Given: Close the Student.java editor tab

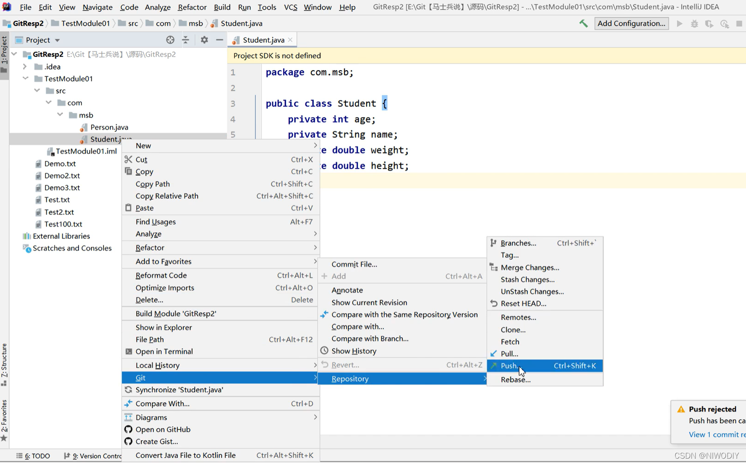Looking at the screenshot, I should (290, 40).
